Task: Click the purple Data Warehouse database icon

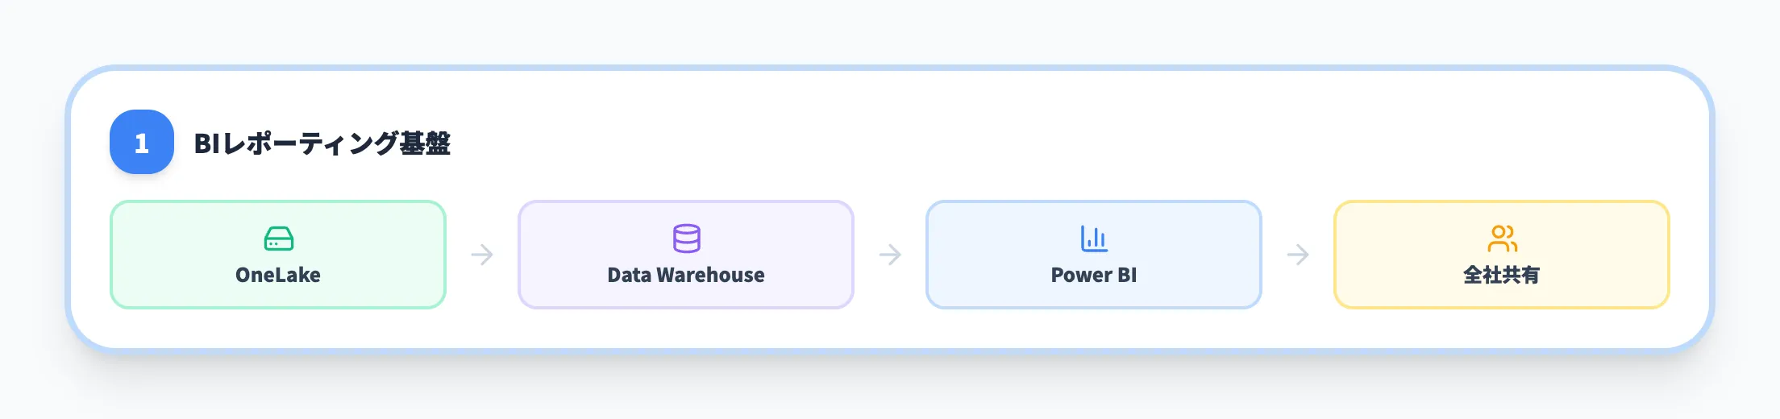Action: tap(686, 239)
